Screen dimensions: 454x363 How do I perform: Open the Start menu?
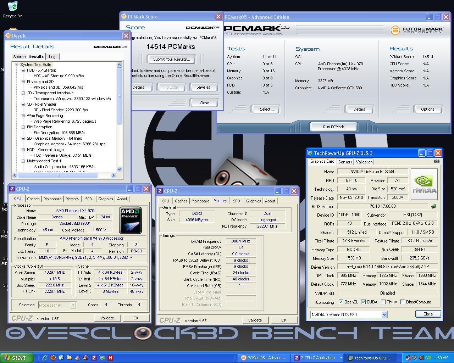pyautogui.click(x=17, y=358)
